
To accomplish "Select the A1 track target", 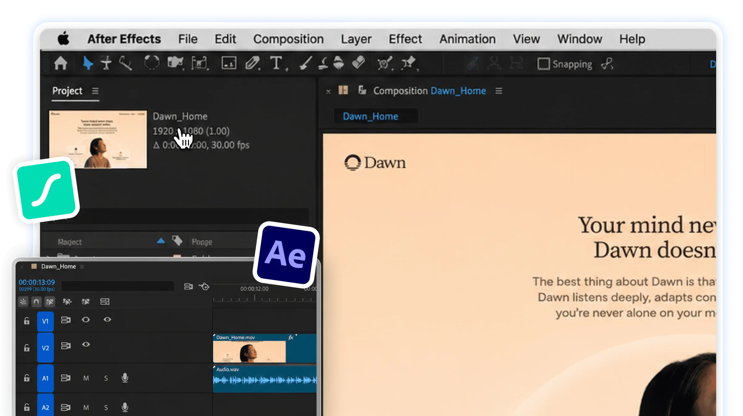I will click(x=45, y=378).
